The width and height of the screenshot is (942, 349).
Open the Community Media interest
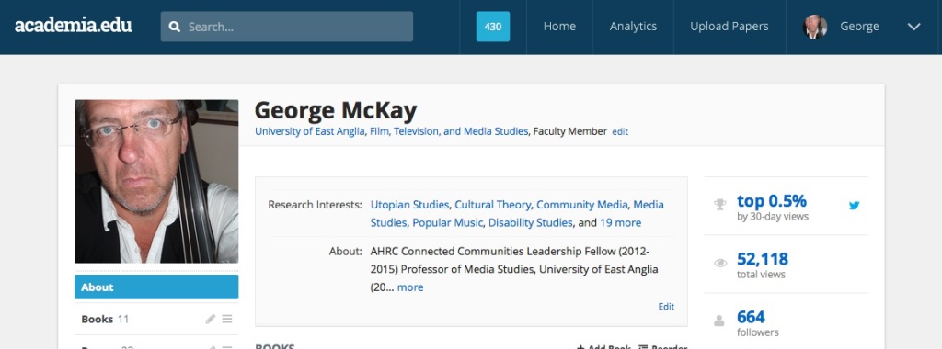click(581, 205)
